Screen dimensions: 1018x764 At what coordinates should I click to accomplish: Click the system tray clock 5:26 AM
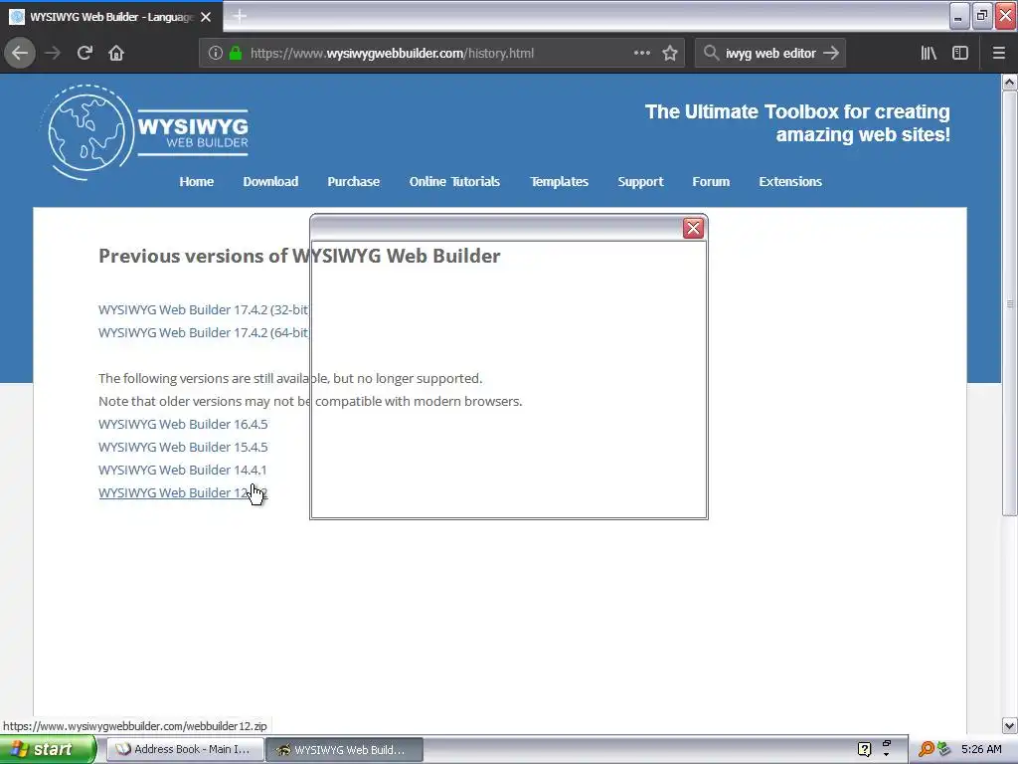point(981,749)
